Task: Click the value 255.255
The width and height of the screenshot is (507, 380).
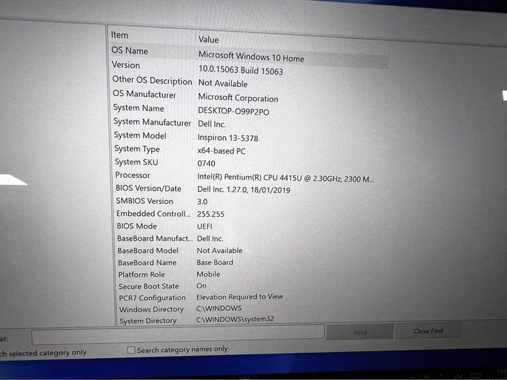Action: tap(211, 214)
